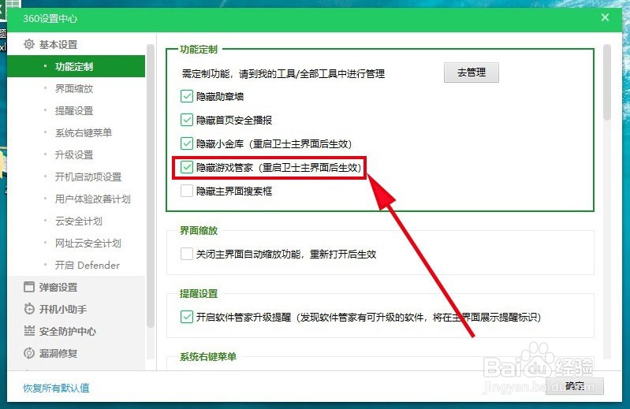Uncheck 隐藏首页安全播报 checkbox
630x409 pixels.
point(186,120)
